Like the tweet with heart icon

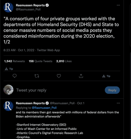tap(59, 76)
